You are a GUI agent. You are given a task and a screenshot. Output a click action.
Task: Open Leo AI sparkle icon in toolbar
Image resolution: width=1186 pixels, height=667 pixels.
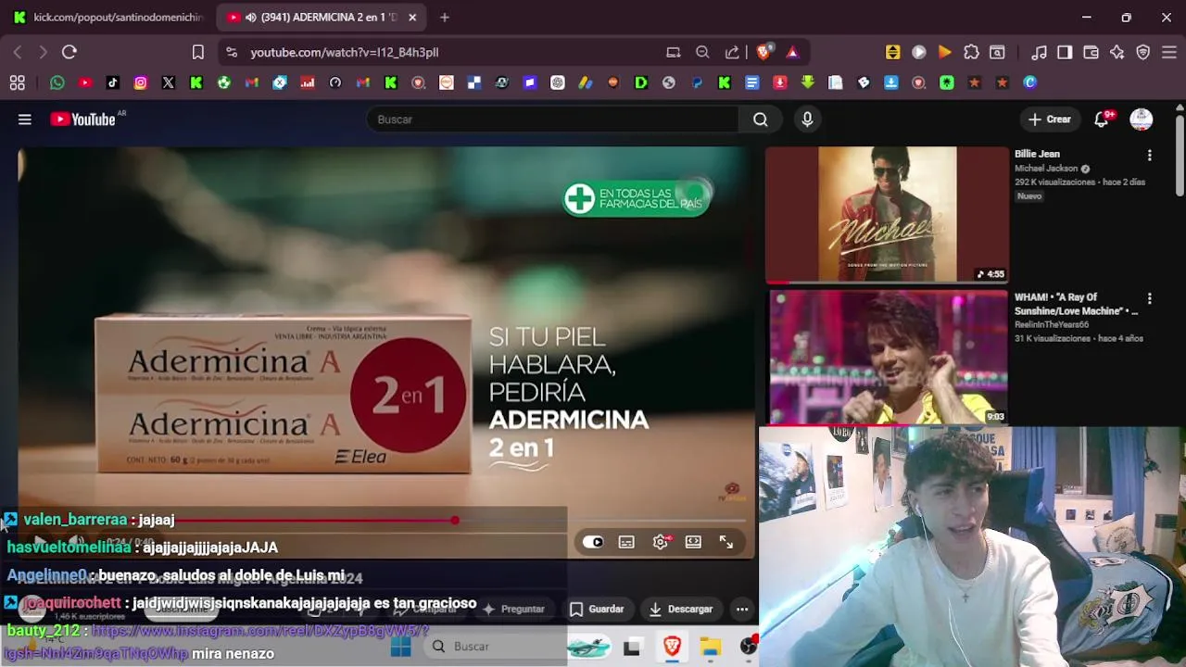pos(1117,53)
